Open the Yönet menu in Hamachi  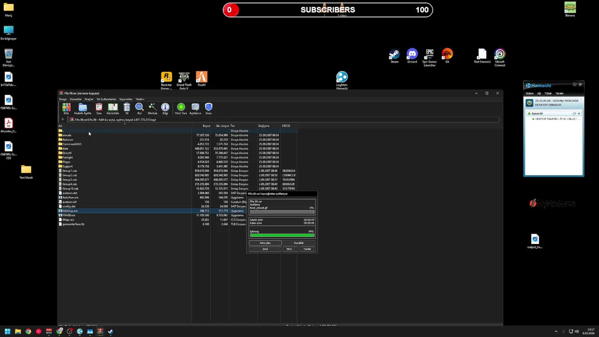[x=548, y=93]
